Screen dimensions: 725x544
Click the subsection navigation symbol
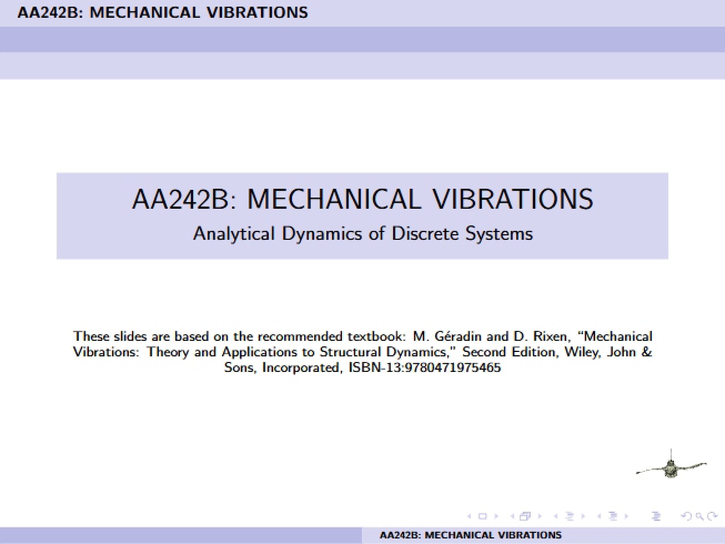pyautogui.click(x=570, y=516)
